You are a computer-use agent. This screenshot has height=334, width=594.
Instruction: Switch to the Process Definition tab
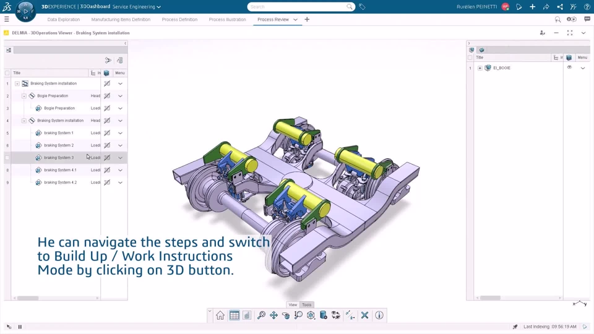pyautogui.click(x=179, y=19)
